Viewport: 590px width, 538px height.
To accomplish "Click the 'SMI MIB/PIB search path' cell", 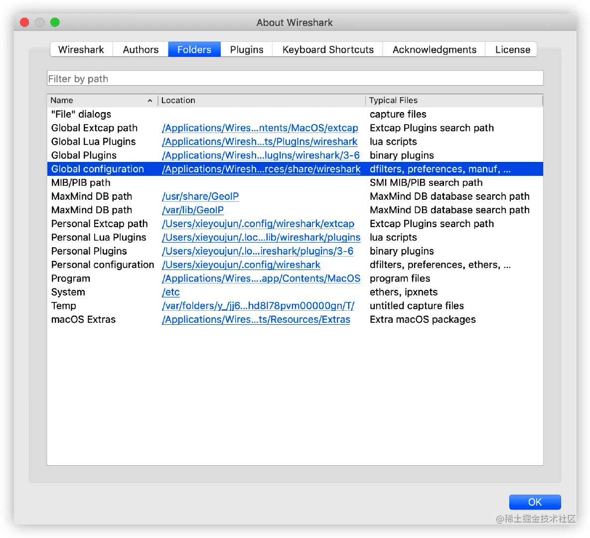I will coord(426,183).
